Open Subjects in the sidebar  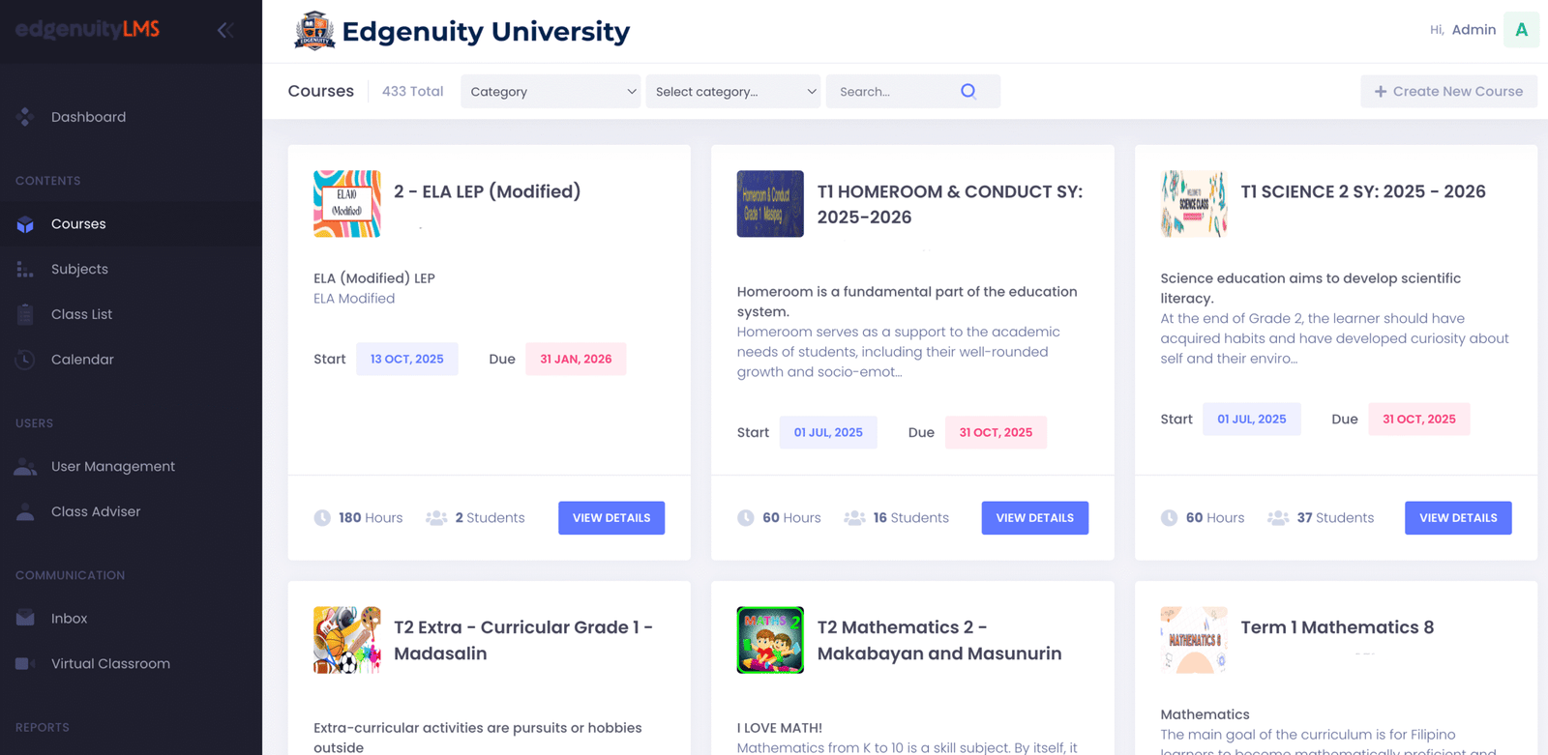[x=79, y=270]
